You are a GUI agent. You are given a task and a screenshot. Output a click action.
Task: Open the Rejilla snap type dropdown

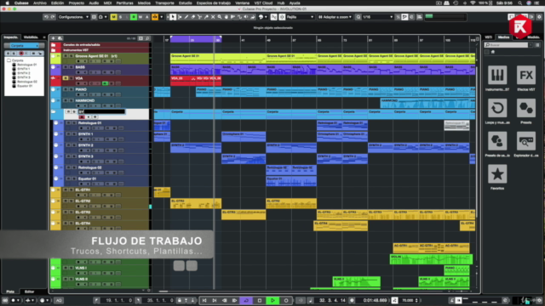300,17
